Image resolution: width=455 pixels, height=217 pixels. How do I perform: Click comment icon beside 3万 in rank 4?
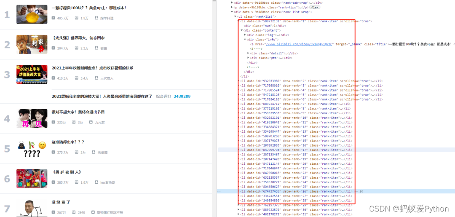click(74, 122)
